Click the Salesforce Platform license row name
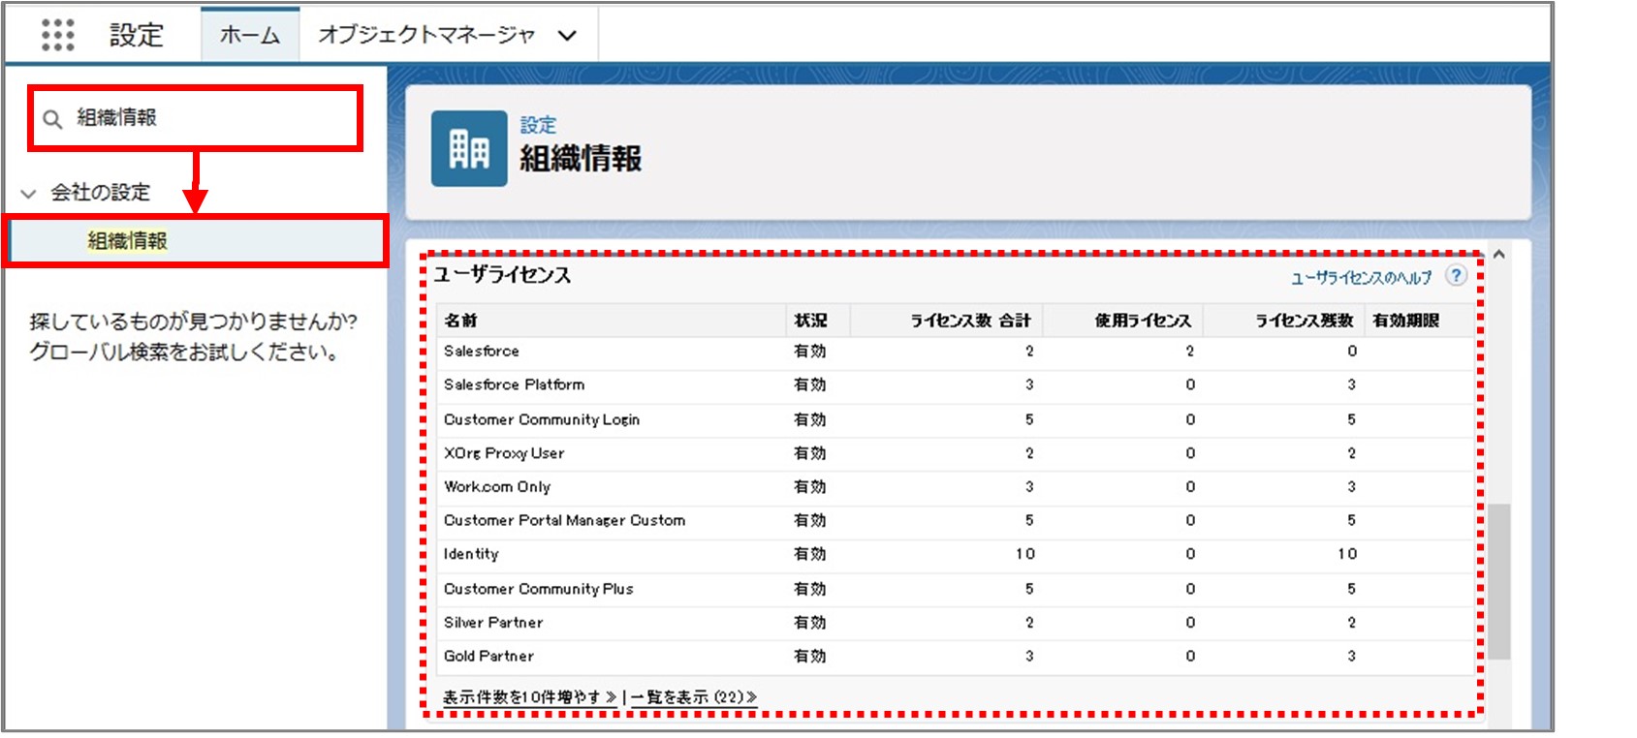The image size is (1637, 738). click(x=514, y=384)
